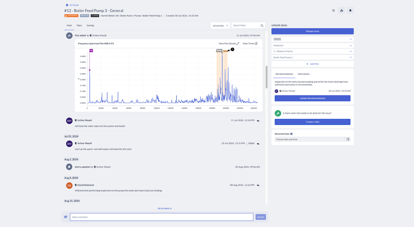Screen dimensions: 414x227
Task: Open the Resolved Date calendar picker icon
Action: point(348,139)
